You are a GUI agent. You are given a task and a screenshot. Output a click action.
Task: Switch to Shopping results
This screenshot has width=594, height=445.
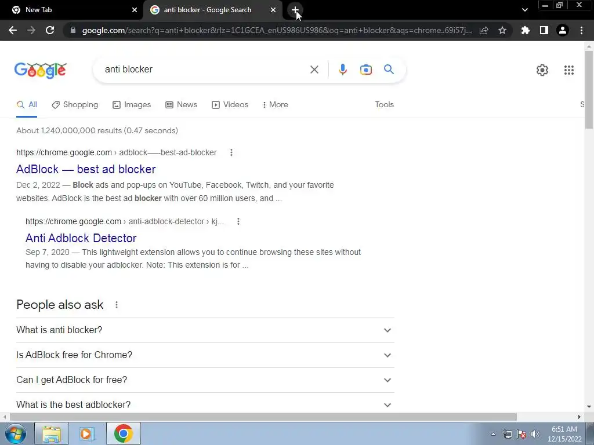point(75,105)
